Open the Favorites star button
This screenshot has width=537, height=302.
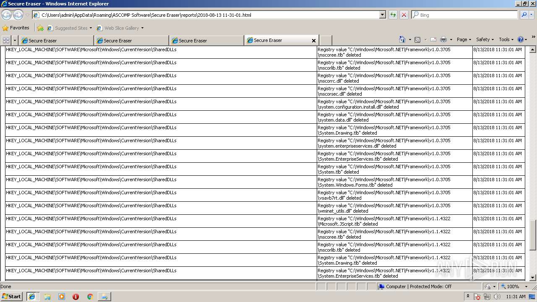(x=16, y=28)
